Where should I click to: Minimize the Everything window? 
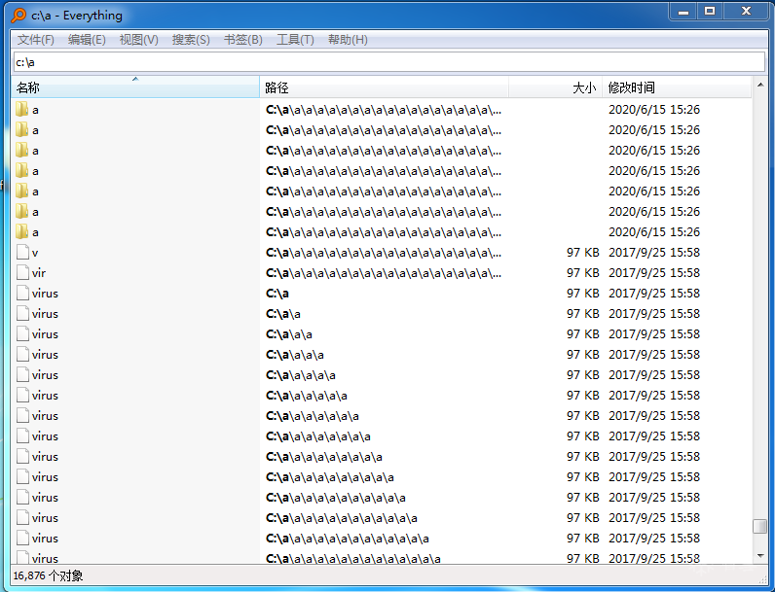(x=683, y=12)
